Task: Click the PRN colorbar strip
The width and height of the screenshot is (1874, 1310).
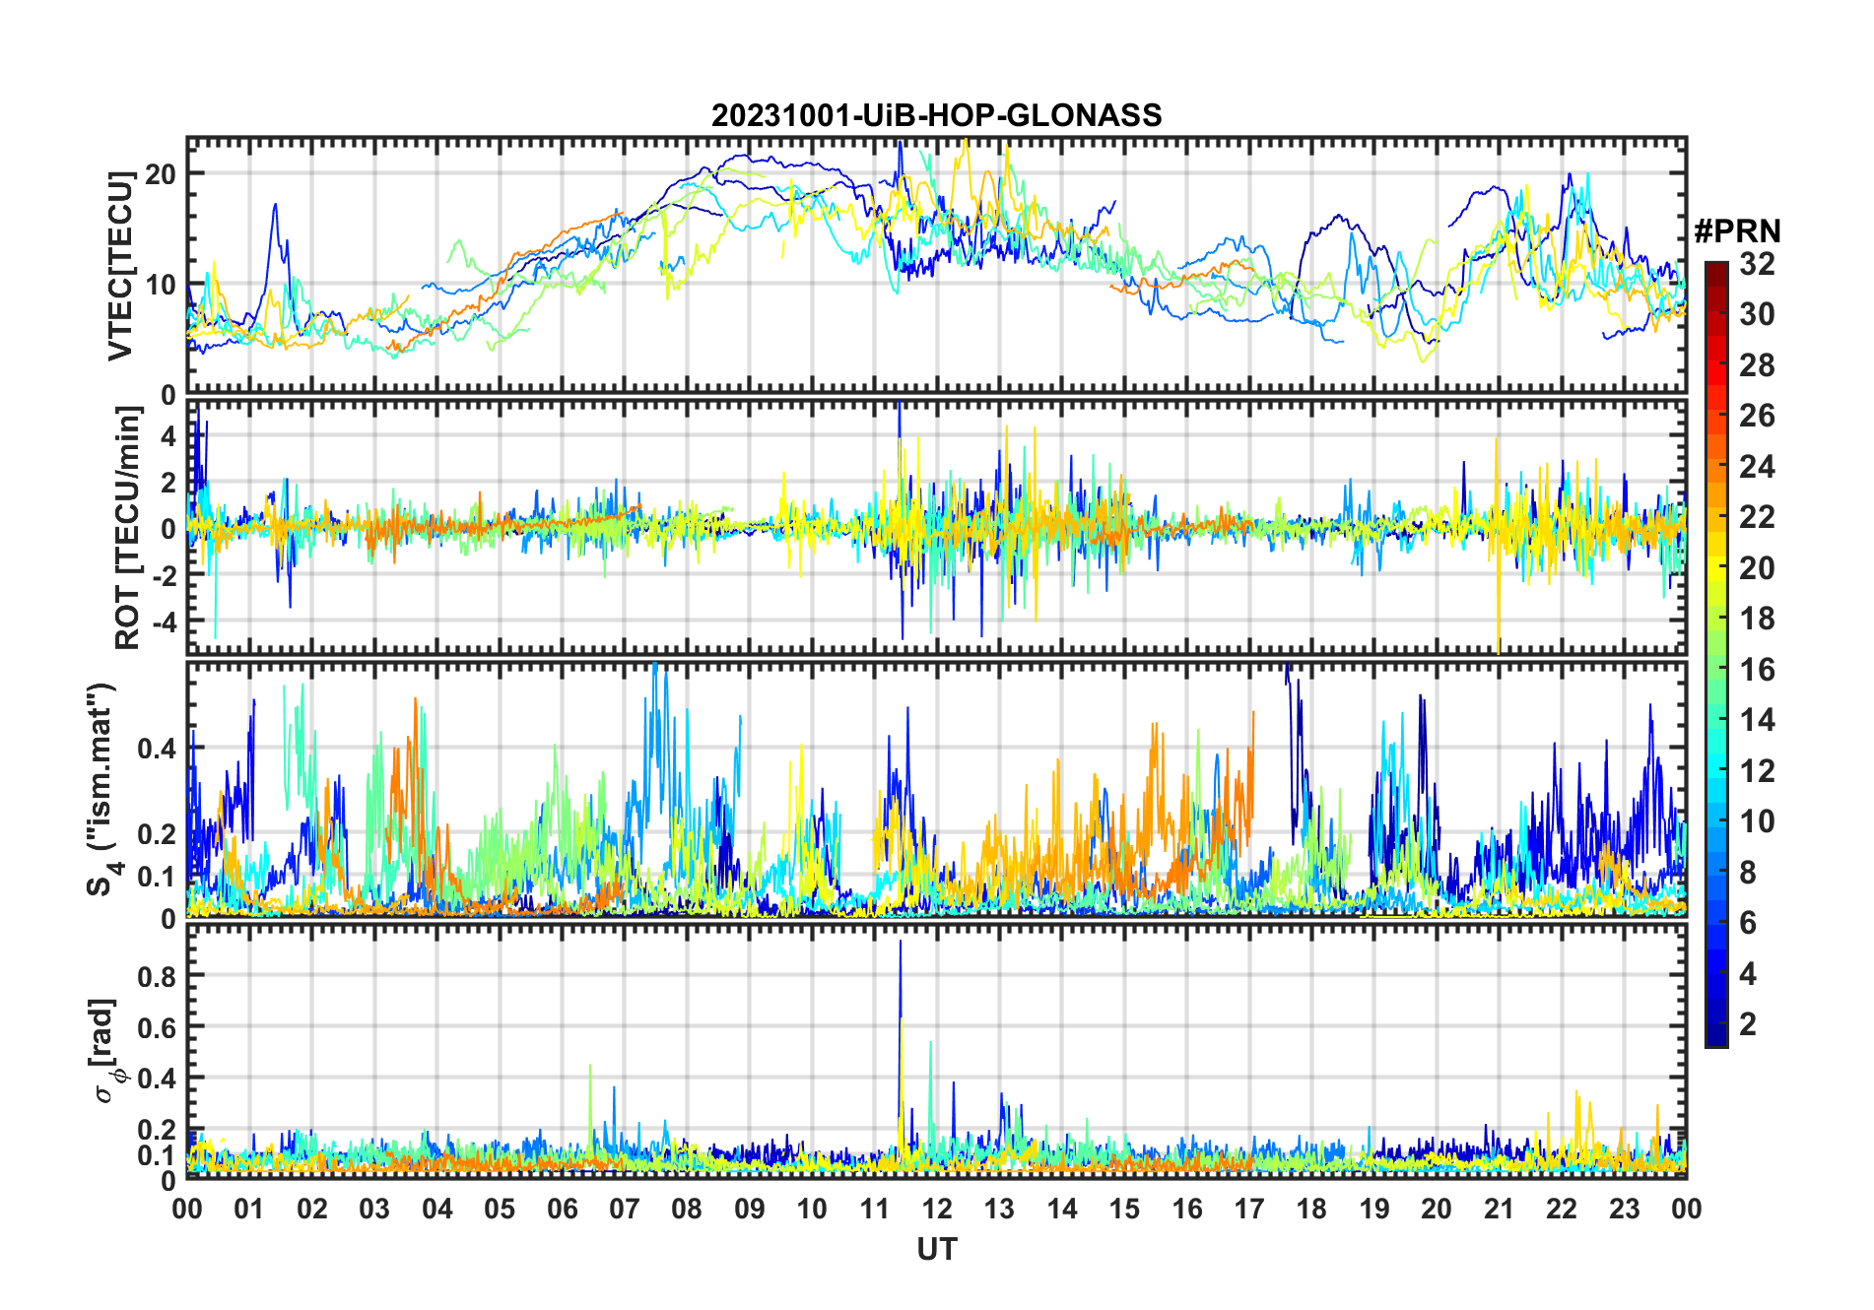Action: (1715, 654)
